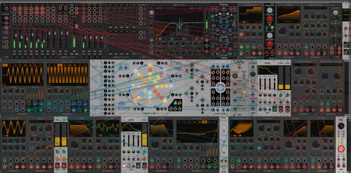Choose SHOW for EQMaster bands
This screenshot has width=351, height=173.
pyautogui.click(x=200, y=8)
